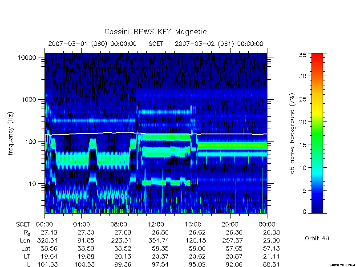This screenshot has width=356, height=267.
Task: Click the scalloped green band near 30 Hz at 03:00
Action: click(72, 161)
